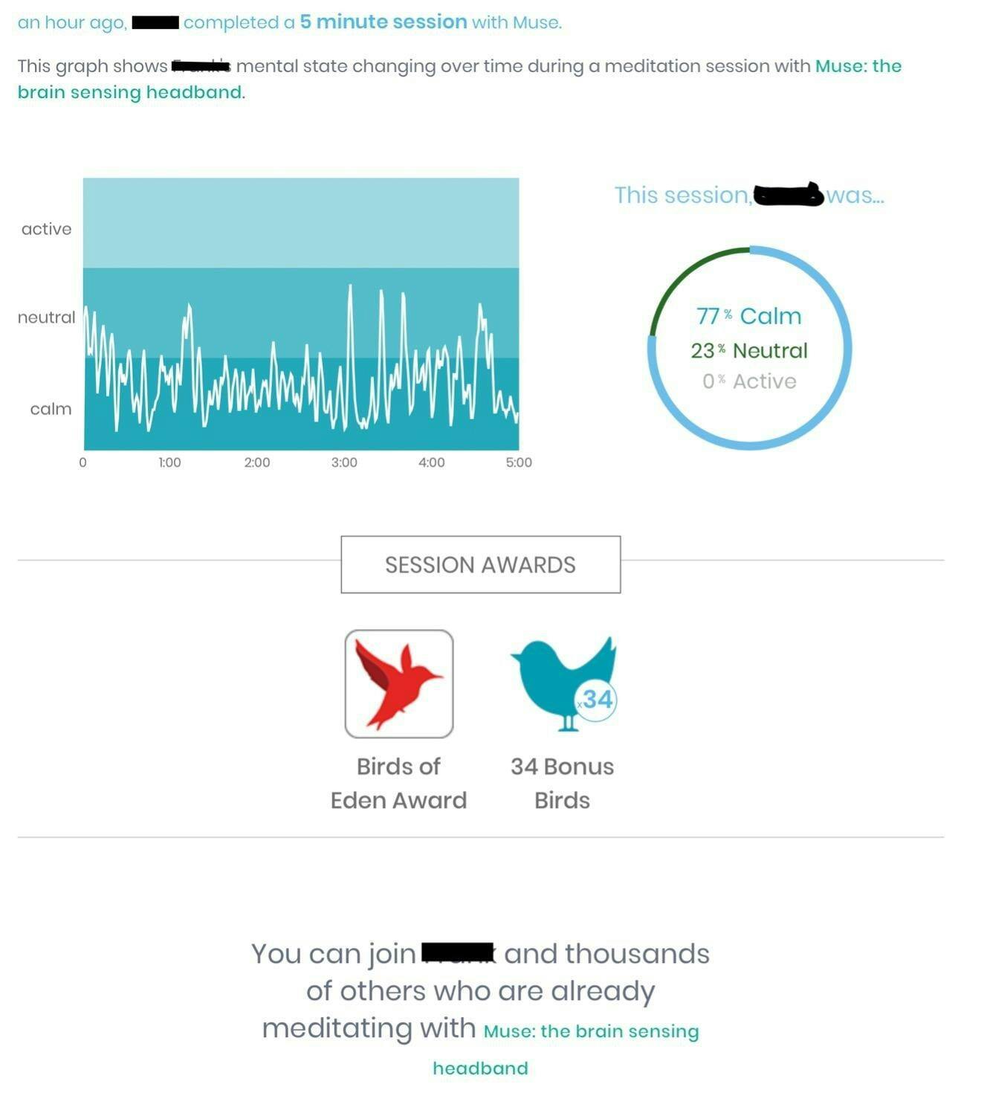The image size is (990, 1116).
Task: Click the light active band of the graph
Action: (301, 223)
